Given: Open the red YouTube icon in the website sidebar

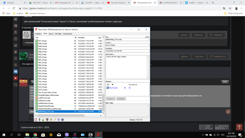Looking at the screenshot, I should tap(15, 78).
